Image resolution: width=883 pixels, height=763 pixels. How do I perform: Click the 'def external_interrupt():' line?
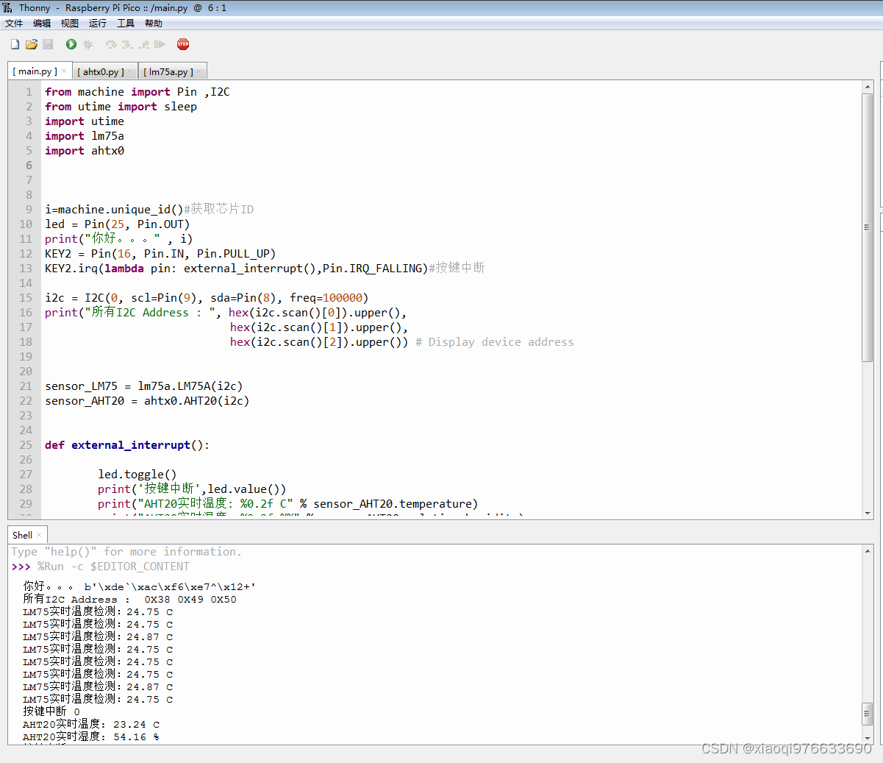click(x=127, y=445)
